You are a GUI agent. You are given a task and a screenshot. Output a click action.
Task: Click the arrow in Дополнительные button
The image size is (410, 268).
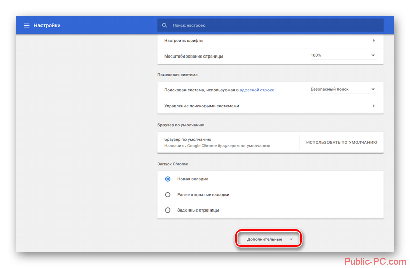[x=291, y=239]
